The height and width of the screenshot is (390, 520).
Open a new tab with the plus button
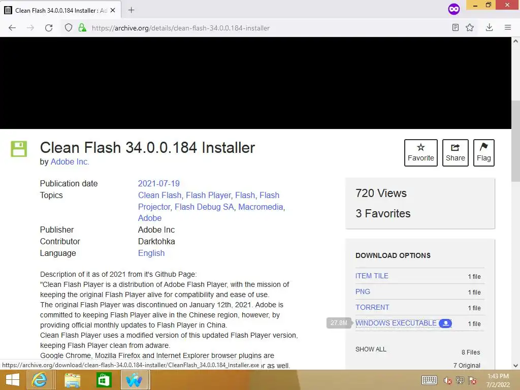click(132, 10)
